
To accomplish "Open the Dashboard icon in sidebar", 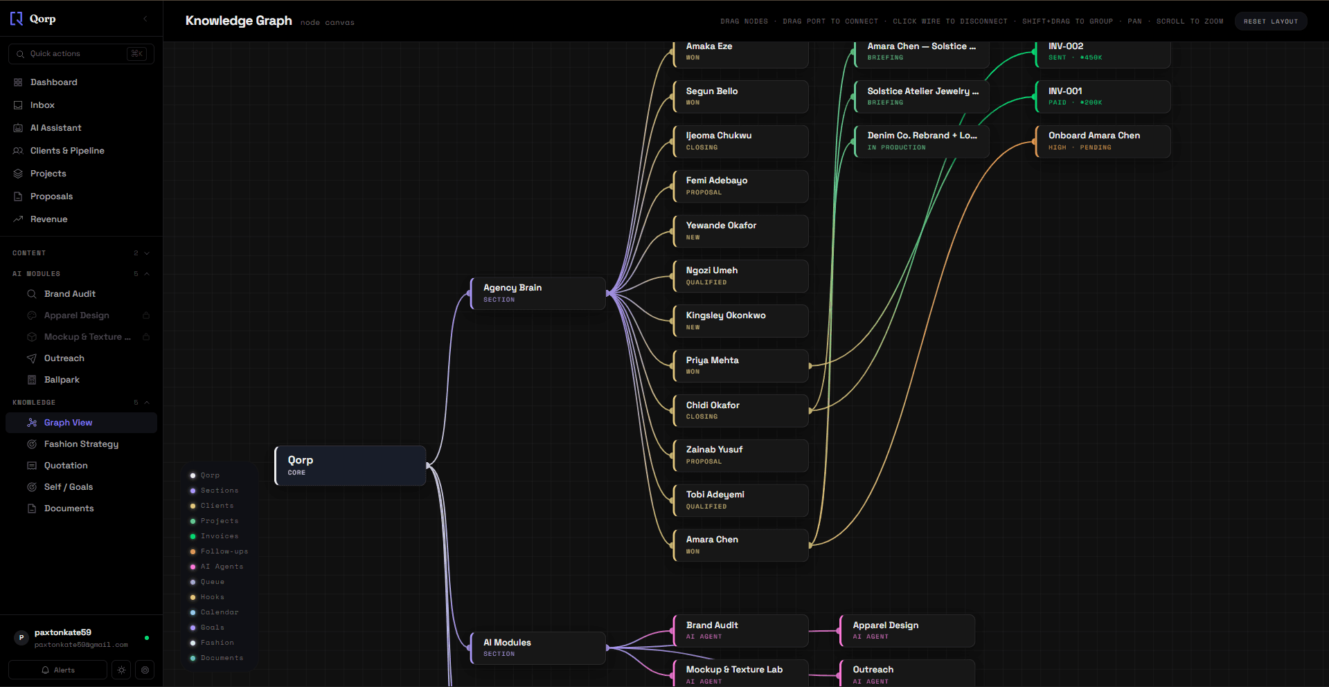I will pyautogui.click(x=18, y=82).
